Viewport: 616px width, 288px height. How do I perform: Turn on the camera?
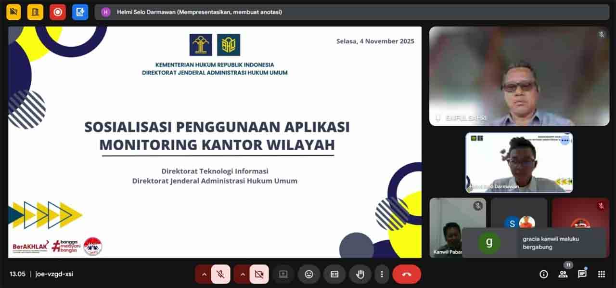coord(259,274)
